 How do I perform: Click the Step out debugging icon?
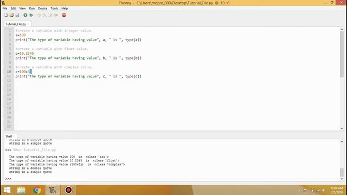click(x=50, y=15)
